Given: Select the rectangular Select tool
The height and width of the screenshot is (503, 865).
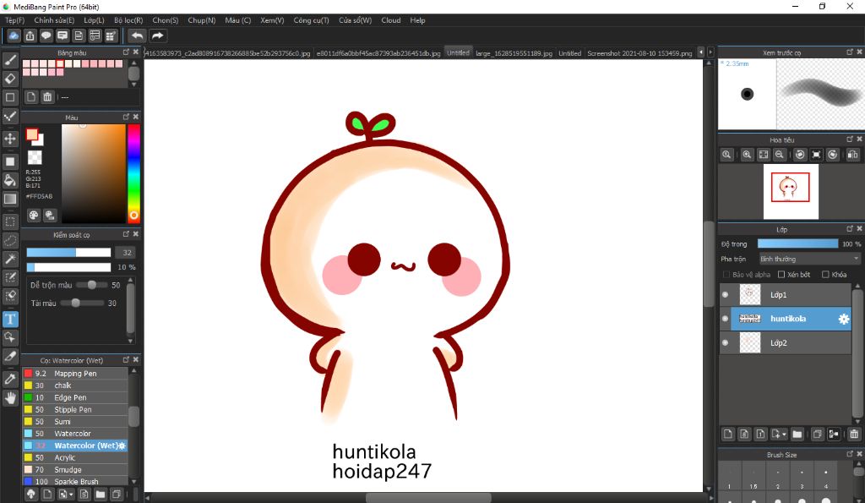Looking at the screenshot, I should click(10, 222).
